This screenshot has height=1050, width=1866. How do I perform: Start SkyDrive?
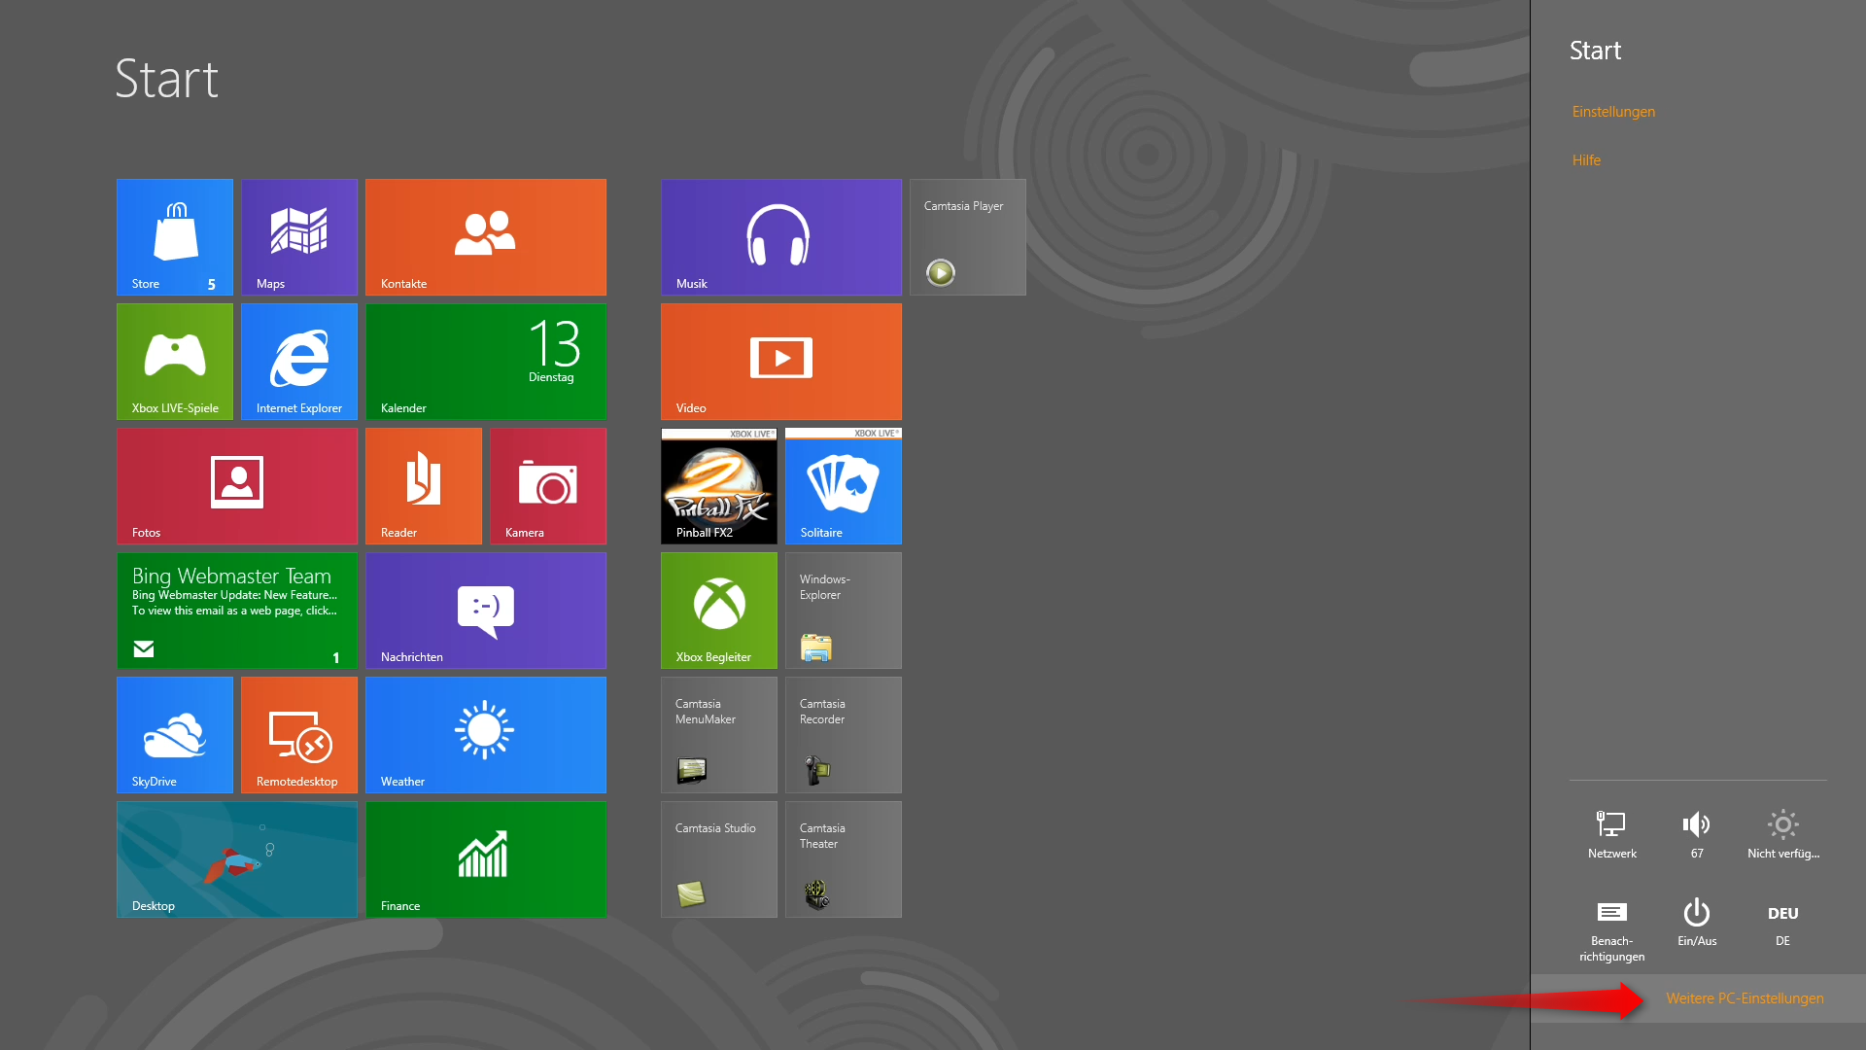click(x=174, y=734)
